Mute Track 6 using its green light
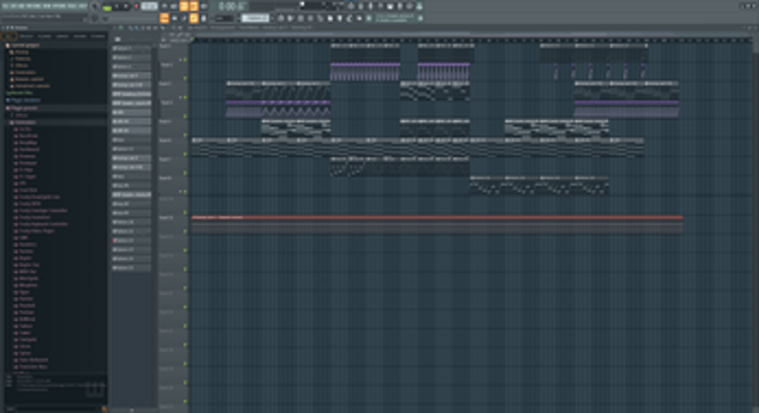 (x=185, y=154)
